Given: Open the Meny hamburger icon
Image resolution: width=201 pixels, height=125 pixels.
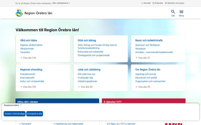Looking at the screenshot, I should click(181, 13).
